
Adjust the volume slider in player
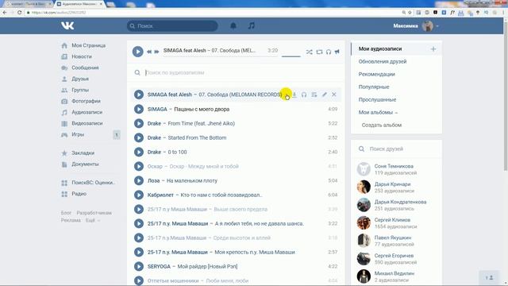pos(291,56)
